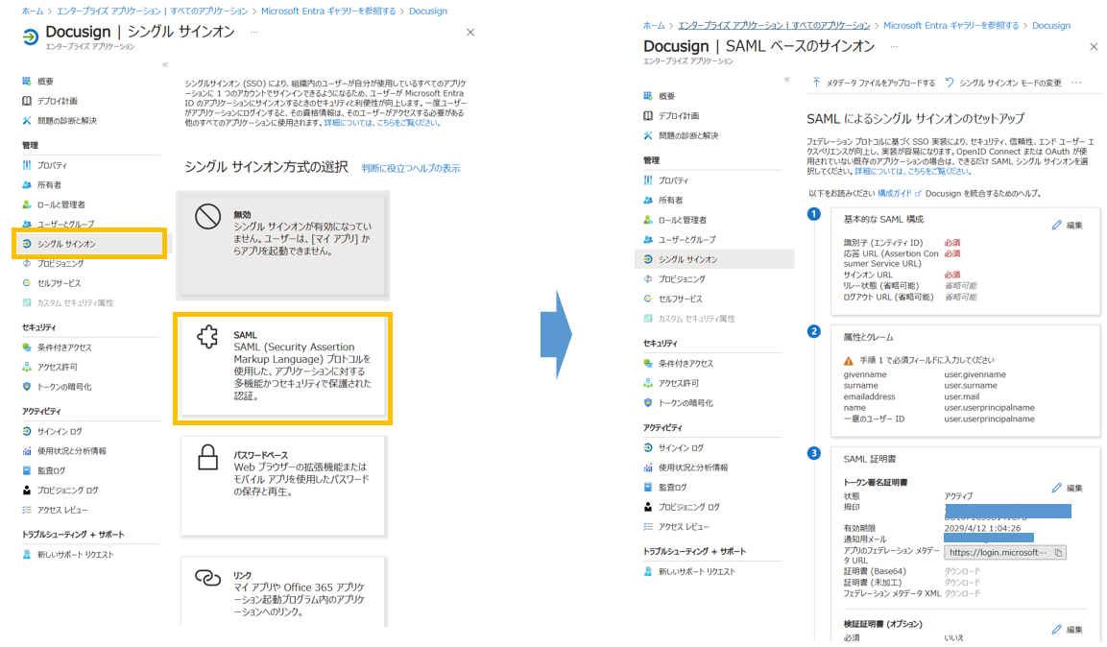
Task: Click プロビジョニング icon in right pane menu
Action: [x=648, y=279]
